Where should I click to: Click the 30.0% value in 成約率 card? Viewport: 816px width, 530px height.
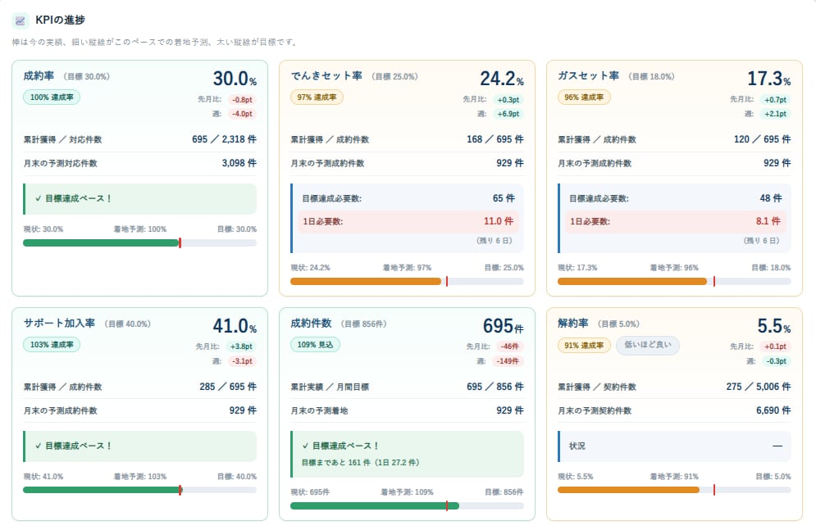point(235,79)
